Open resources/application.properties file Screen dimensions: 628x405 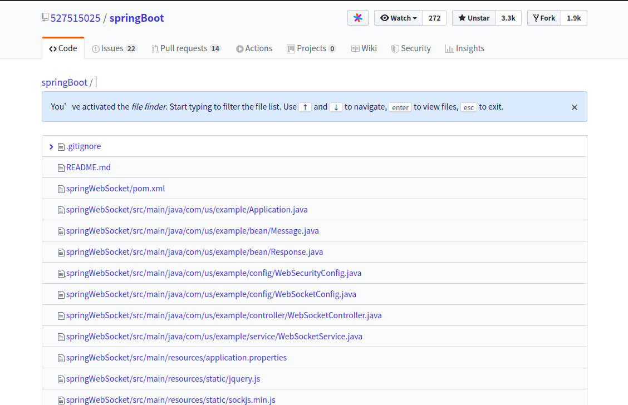click(176, 358)
